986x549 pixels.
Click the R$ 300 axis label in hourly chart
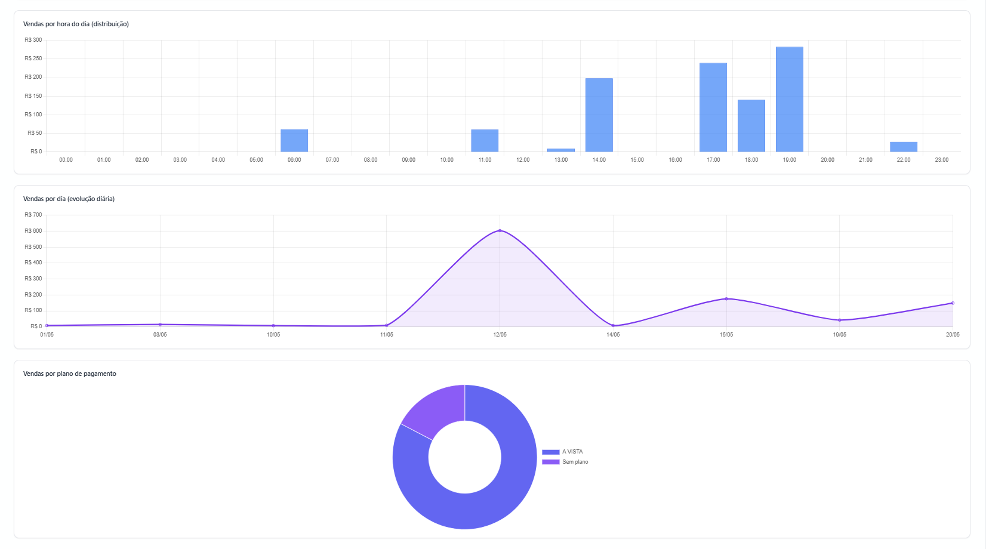[x=33, y=40]
